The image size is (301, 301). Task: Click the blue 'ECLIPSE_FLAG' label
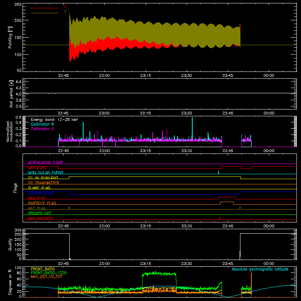(41, 193)
